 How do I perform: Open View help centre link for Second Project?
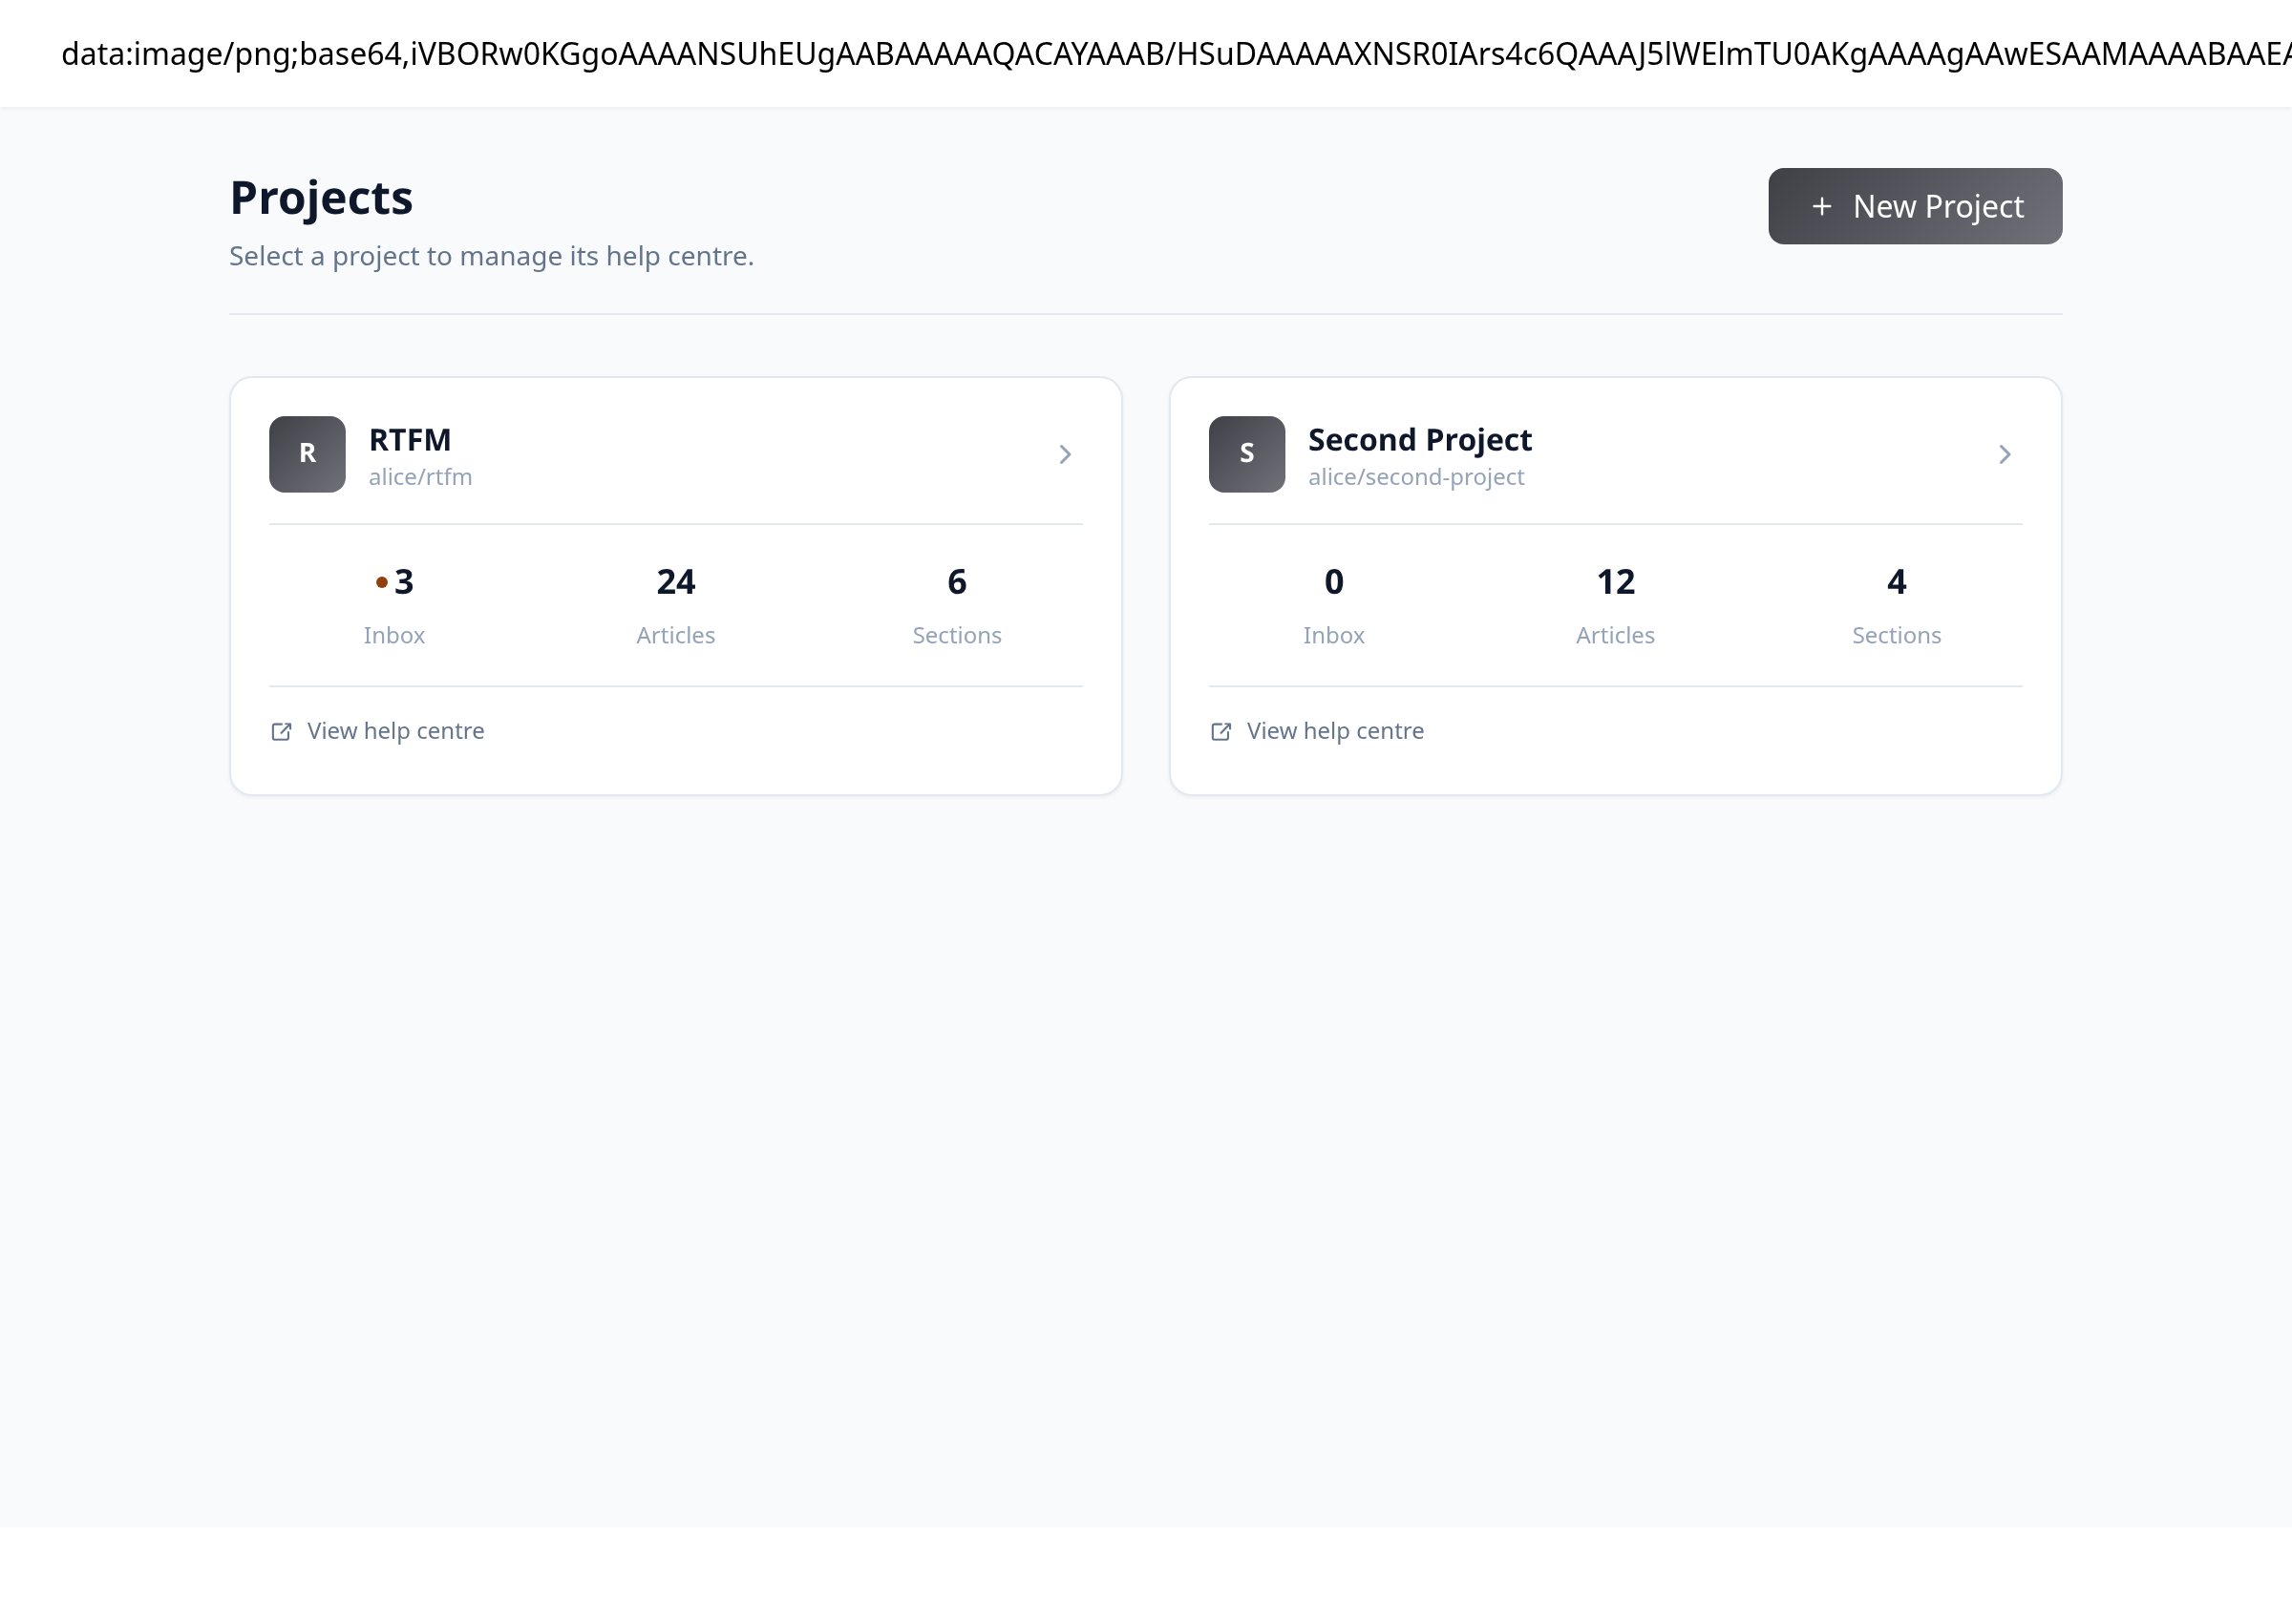click(x=1317, y=731)
